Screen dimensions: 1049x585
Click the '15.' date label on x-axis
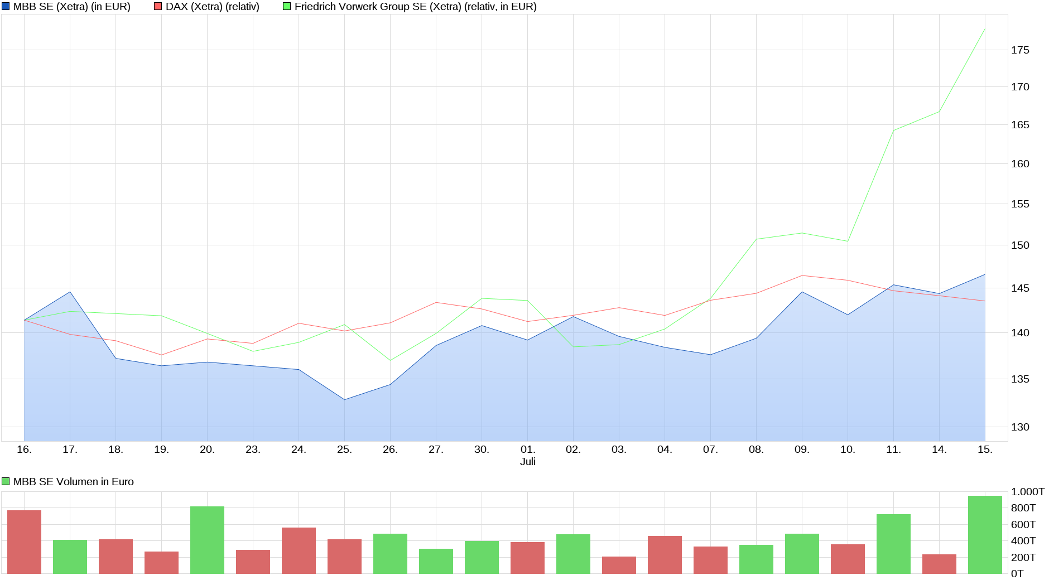click(x=985, y=449)
